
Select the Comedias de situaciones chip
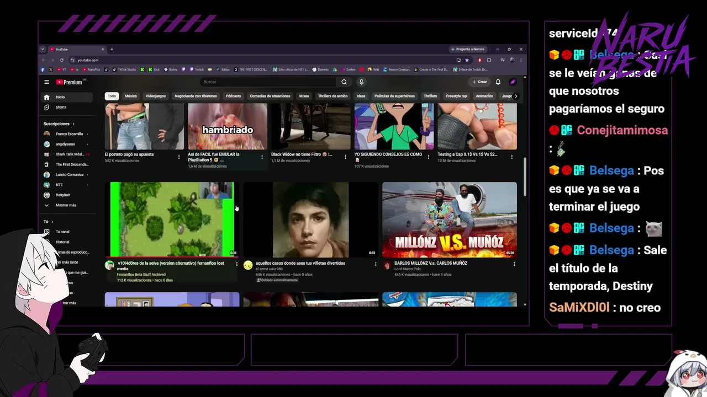coord(270,96)
